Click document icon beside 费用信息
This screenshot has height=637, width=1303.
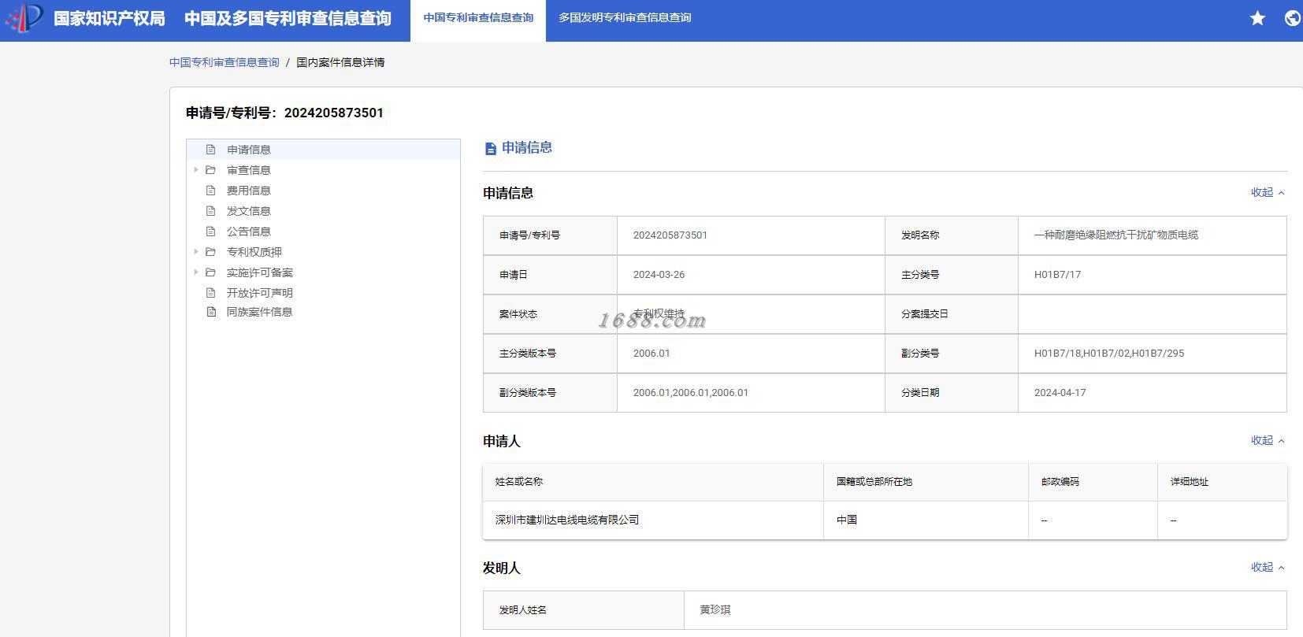click(210, 191)
